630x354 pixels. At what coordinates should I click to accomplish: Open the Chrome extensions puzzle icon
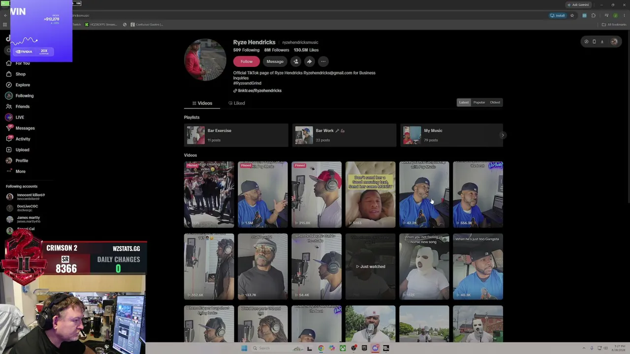pos(594,15)
